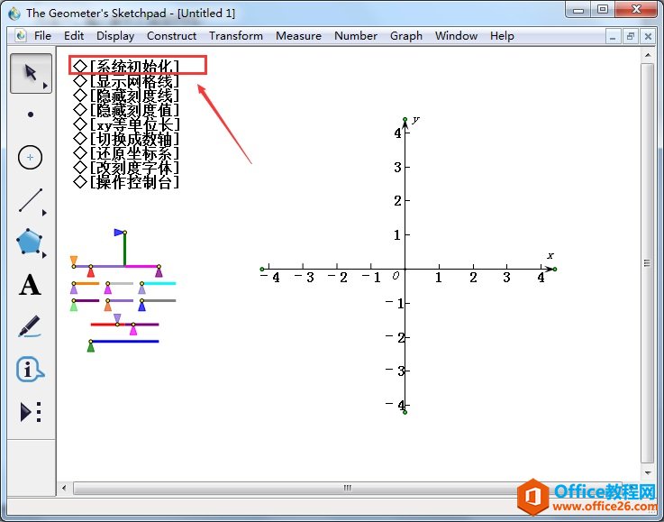This screenshot has height=522, width=664.
Task: Select the Compass circle tool
Action: [30, 157]
